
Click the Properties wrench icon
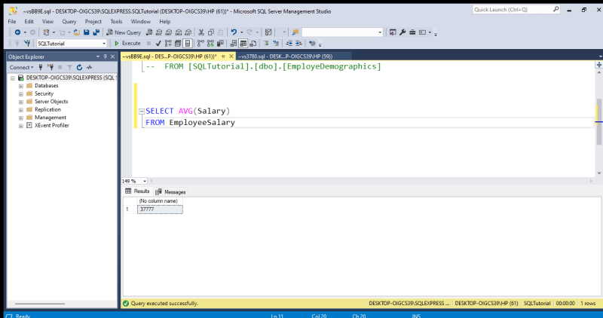(403, 32)
